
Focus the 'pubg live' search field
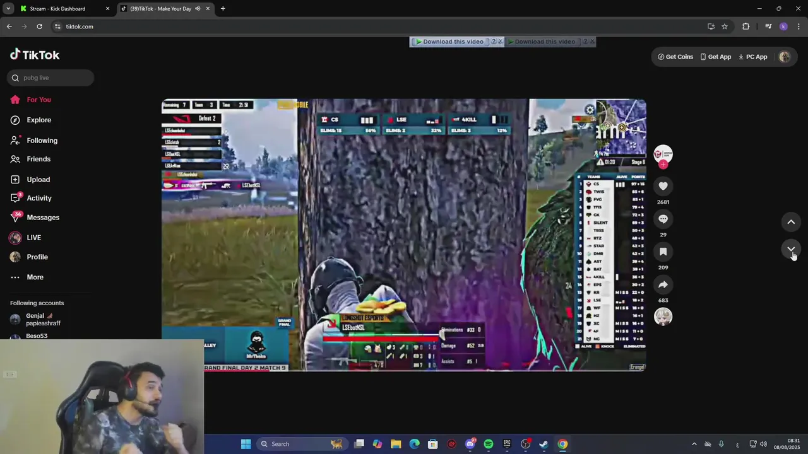click(51, 78)
